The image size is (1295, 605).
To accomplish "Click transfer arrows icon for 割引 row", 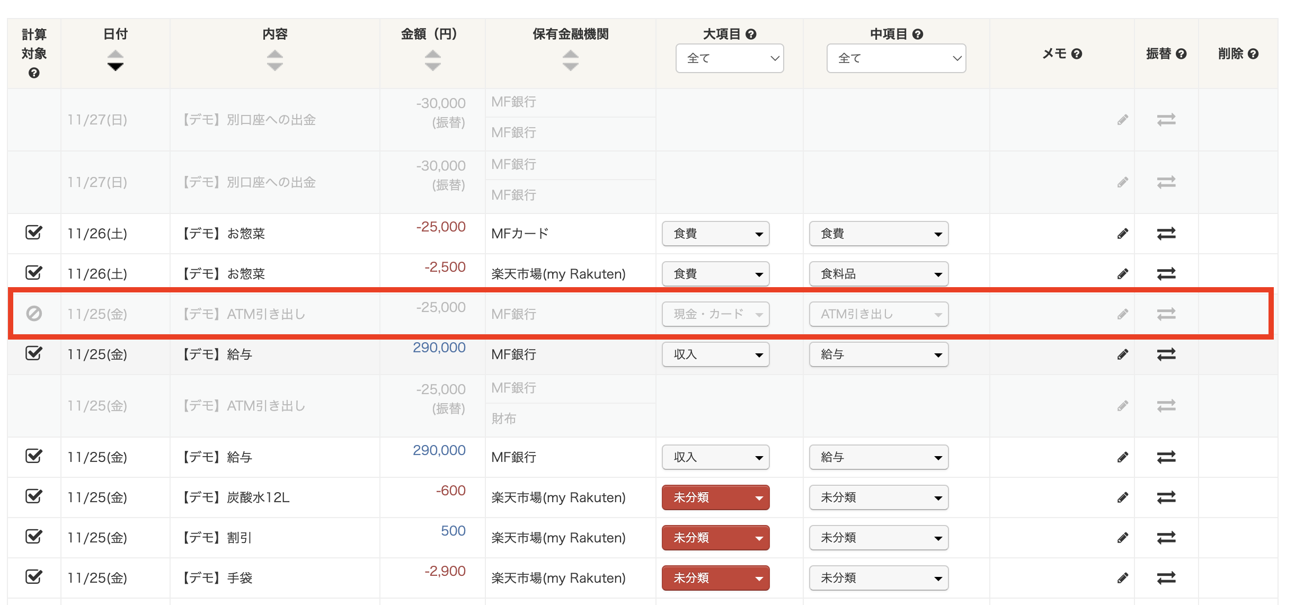I will 1166,538.
